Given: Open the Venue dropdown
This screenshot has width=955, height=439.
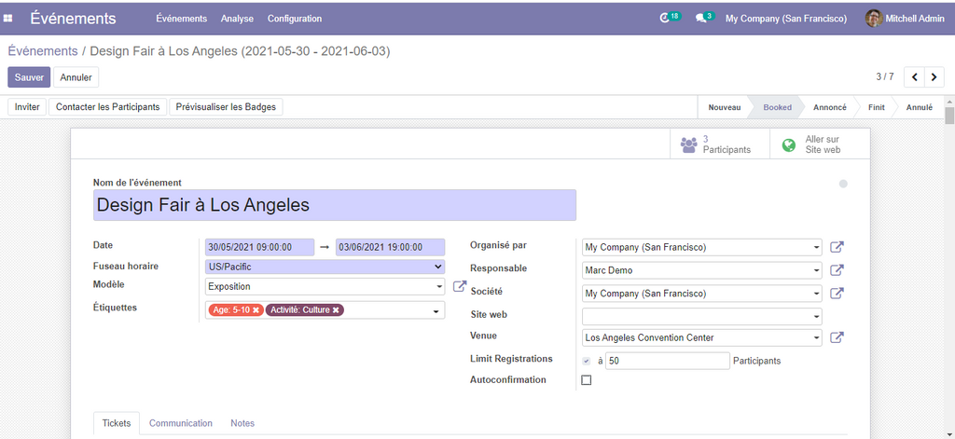Looking at the screenshot, I should [816, 338].
